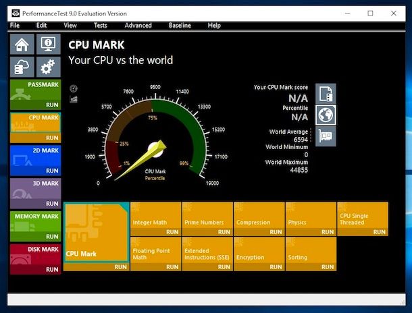Viewport: 412px width, 313px height.
Task: Click 'Your CPU vs the world' heading
Action: coord(121,60)
